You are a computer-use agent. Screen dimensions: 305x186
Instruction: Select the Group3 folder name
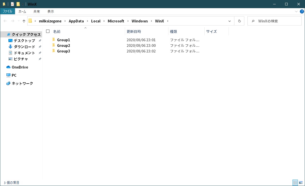(63, 51)
